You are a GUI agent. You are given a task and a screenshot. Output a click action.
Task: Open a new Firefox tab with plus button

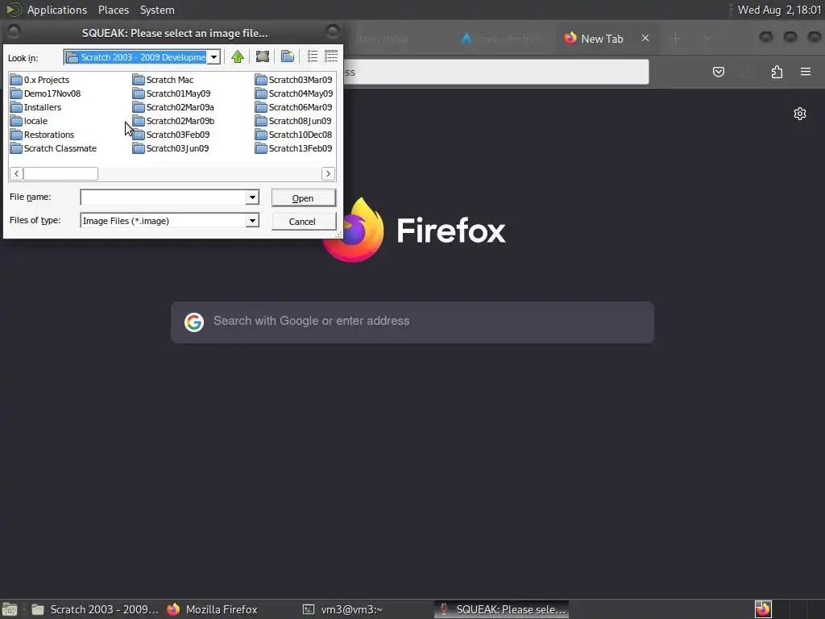tap(675, 39)
